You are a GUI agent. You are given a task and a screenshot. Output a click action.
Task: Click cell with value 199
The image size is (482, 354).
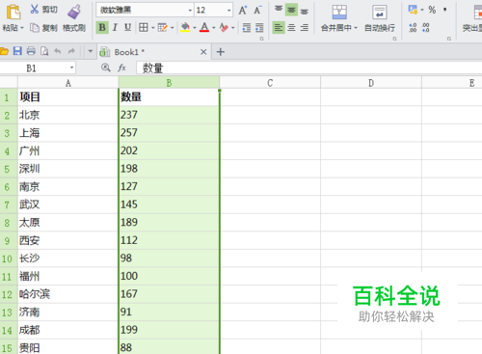click(x=169, y=330)
